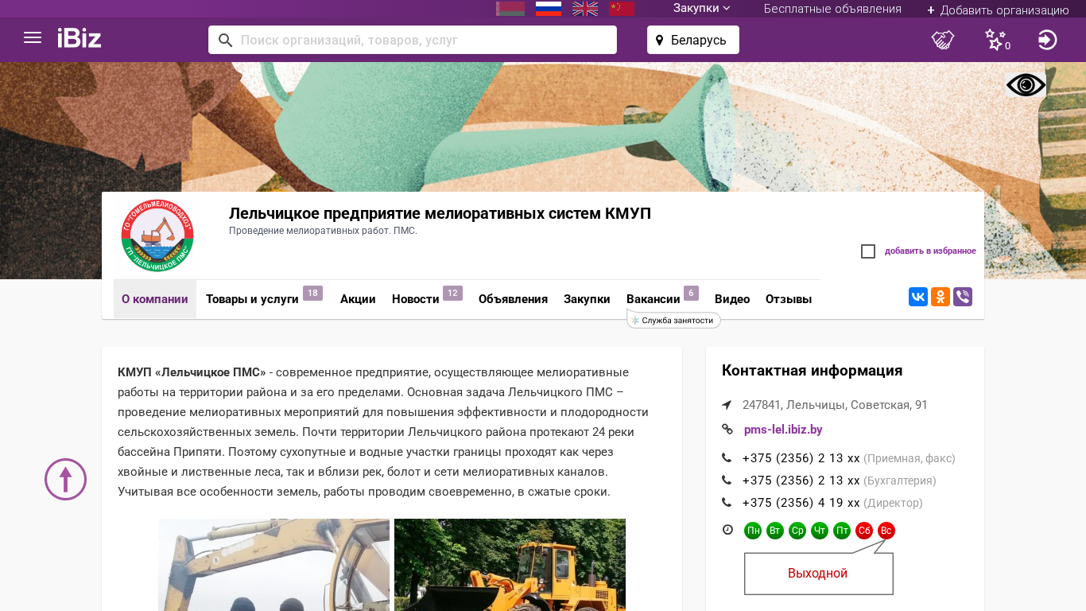Viewport: 1086px width, 611px height.
Task: Open the Беларусь region selector
Action: point(693,40)
